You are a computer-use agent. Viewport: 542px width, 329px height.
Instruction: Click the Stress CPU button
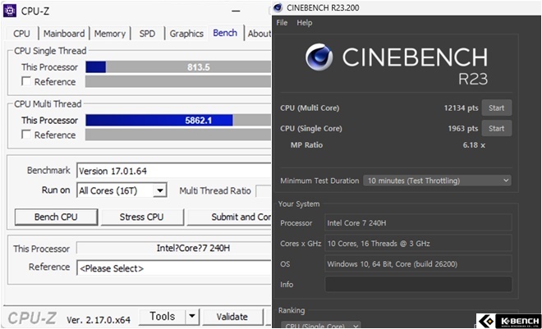pos(142,217)
